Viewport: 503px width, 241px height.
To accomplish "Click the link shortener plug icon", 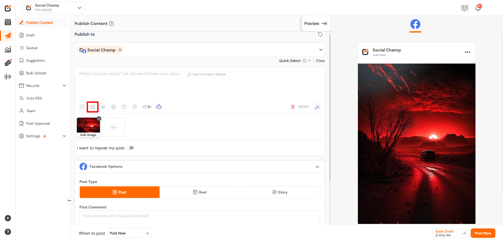I will coord(147,107).
